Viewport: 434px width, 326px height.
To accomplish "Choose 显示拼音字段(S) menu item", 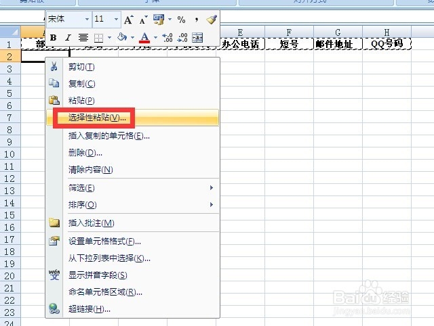I will [x=132, y=275].
